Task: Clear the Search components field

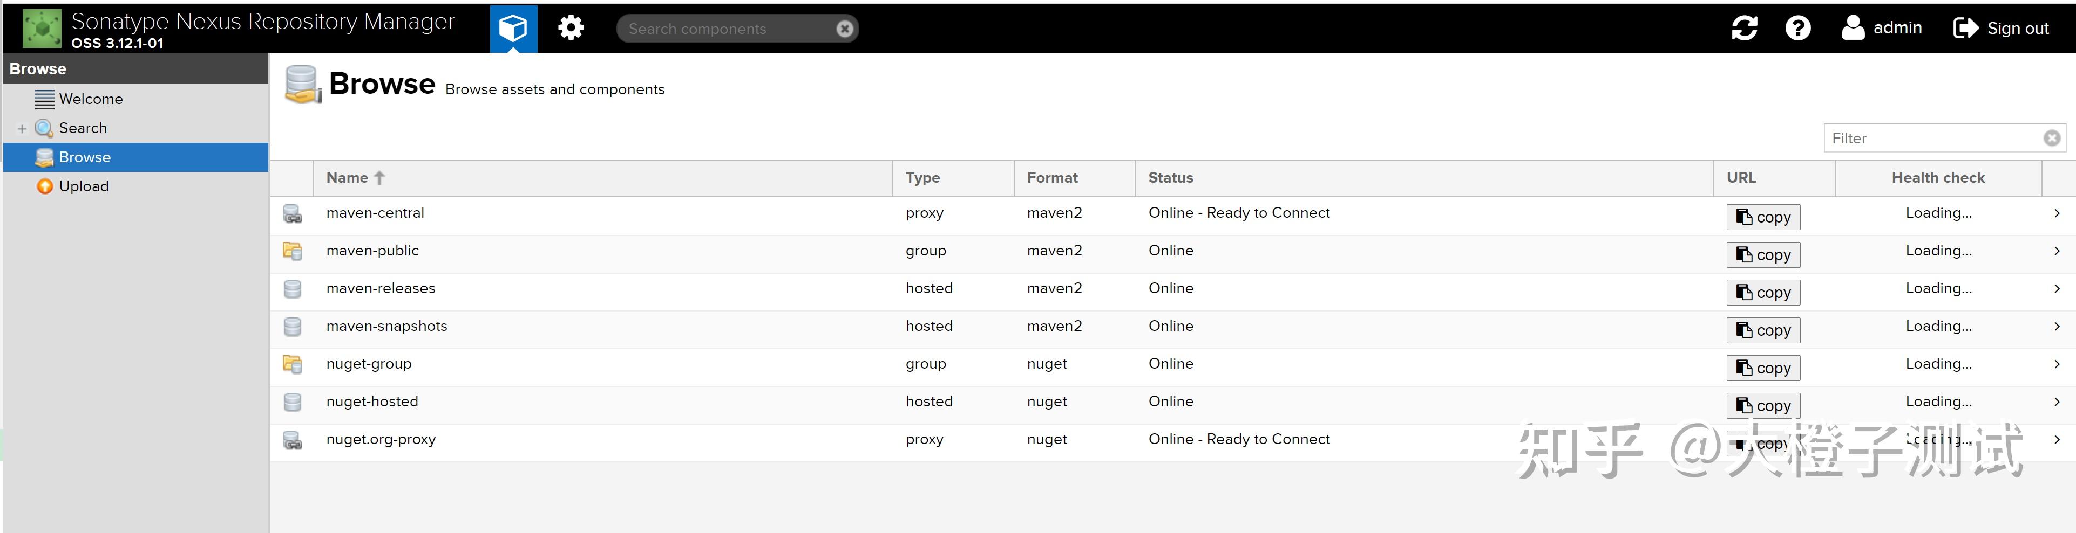Action: pyautogui.click(x=844, y=29)
